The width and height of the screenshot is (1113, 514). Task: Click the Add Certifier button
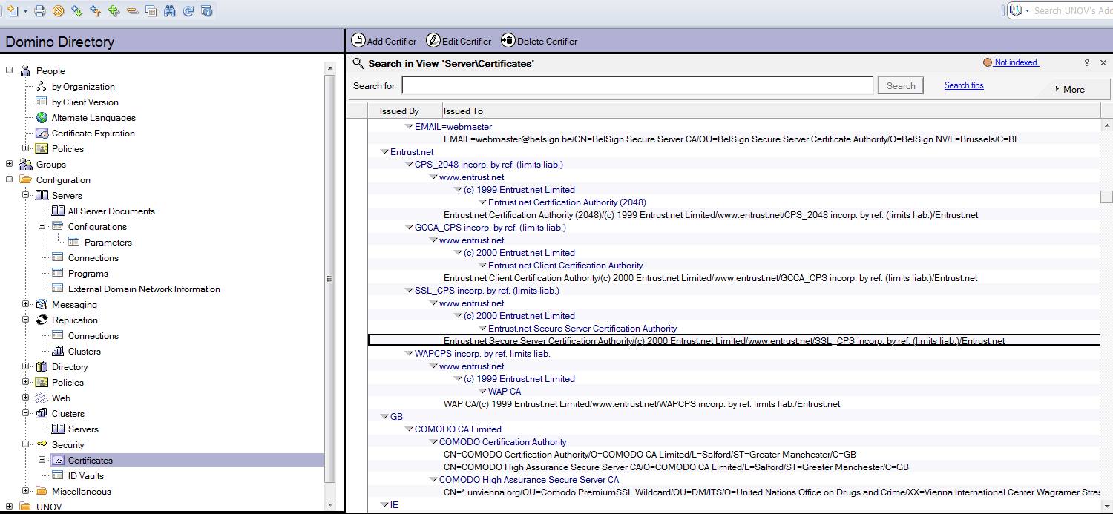(x=384, y=41)
